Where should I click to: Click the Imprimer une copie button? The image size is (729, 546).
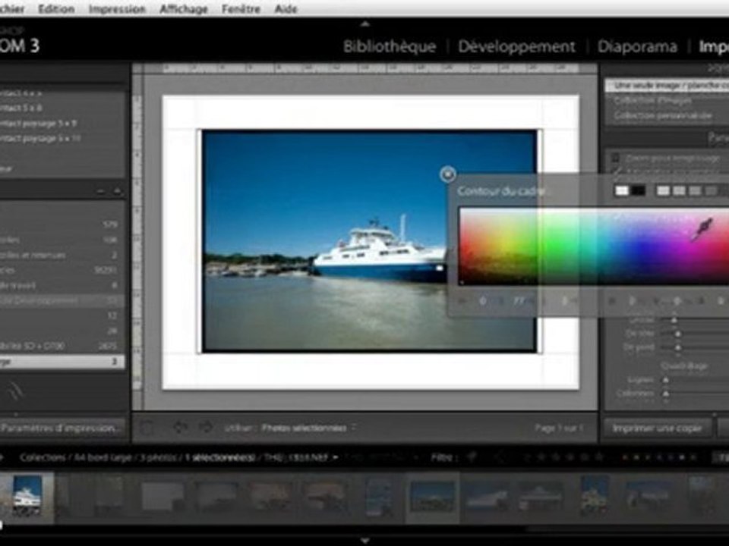(x=657, y=428)
